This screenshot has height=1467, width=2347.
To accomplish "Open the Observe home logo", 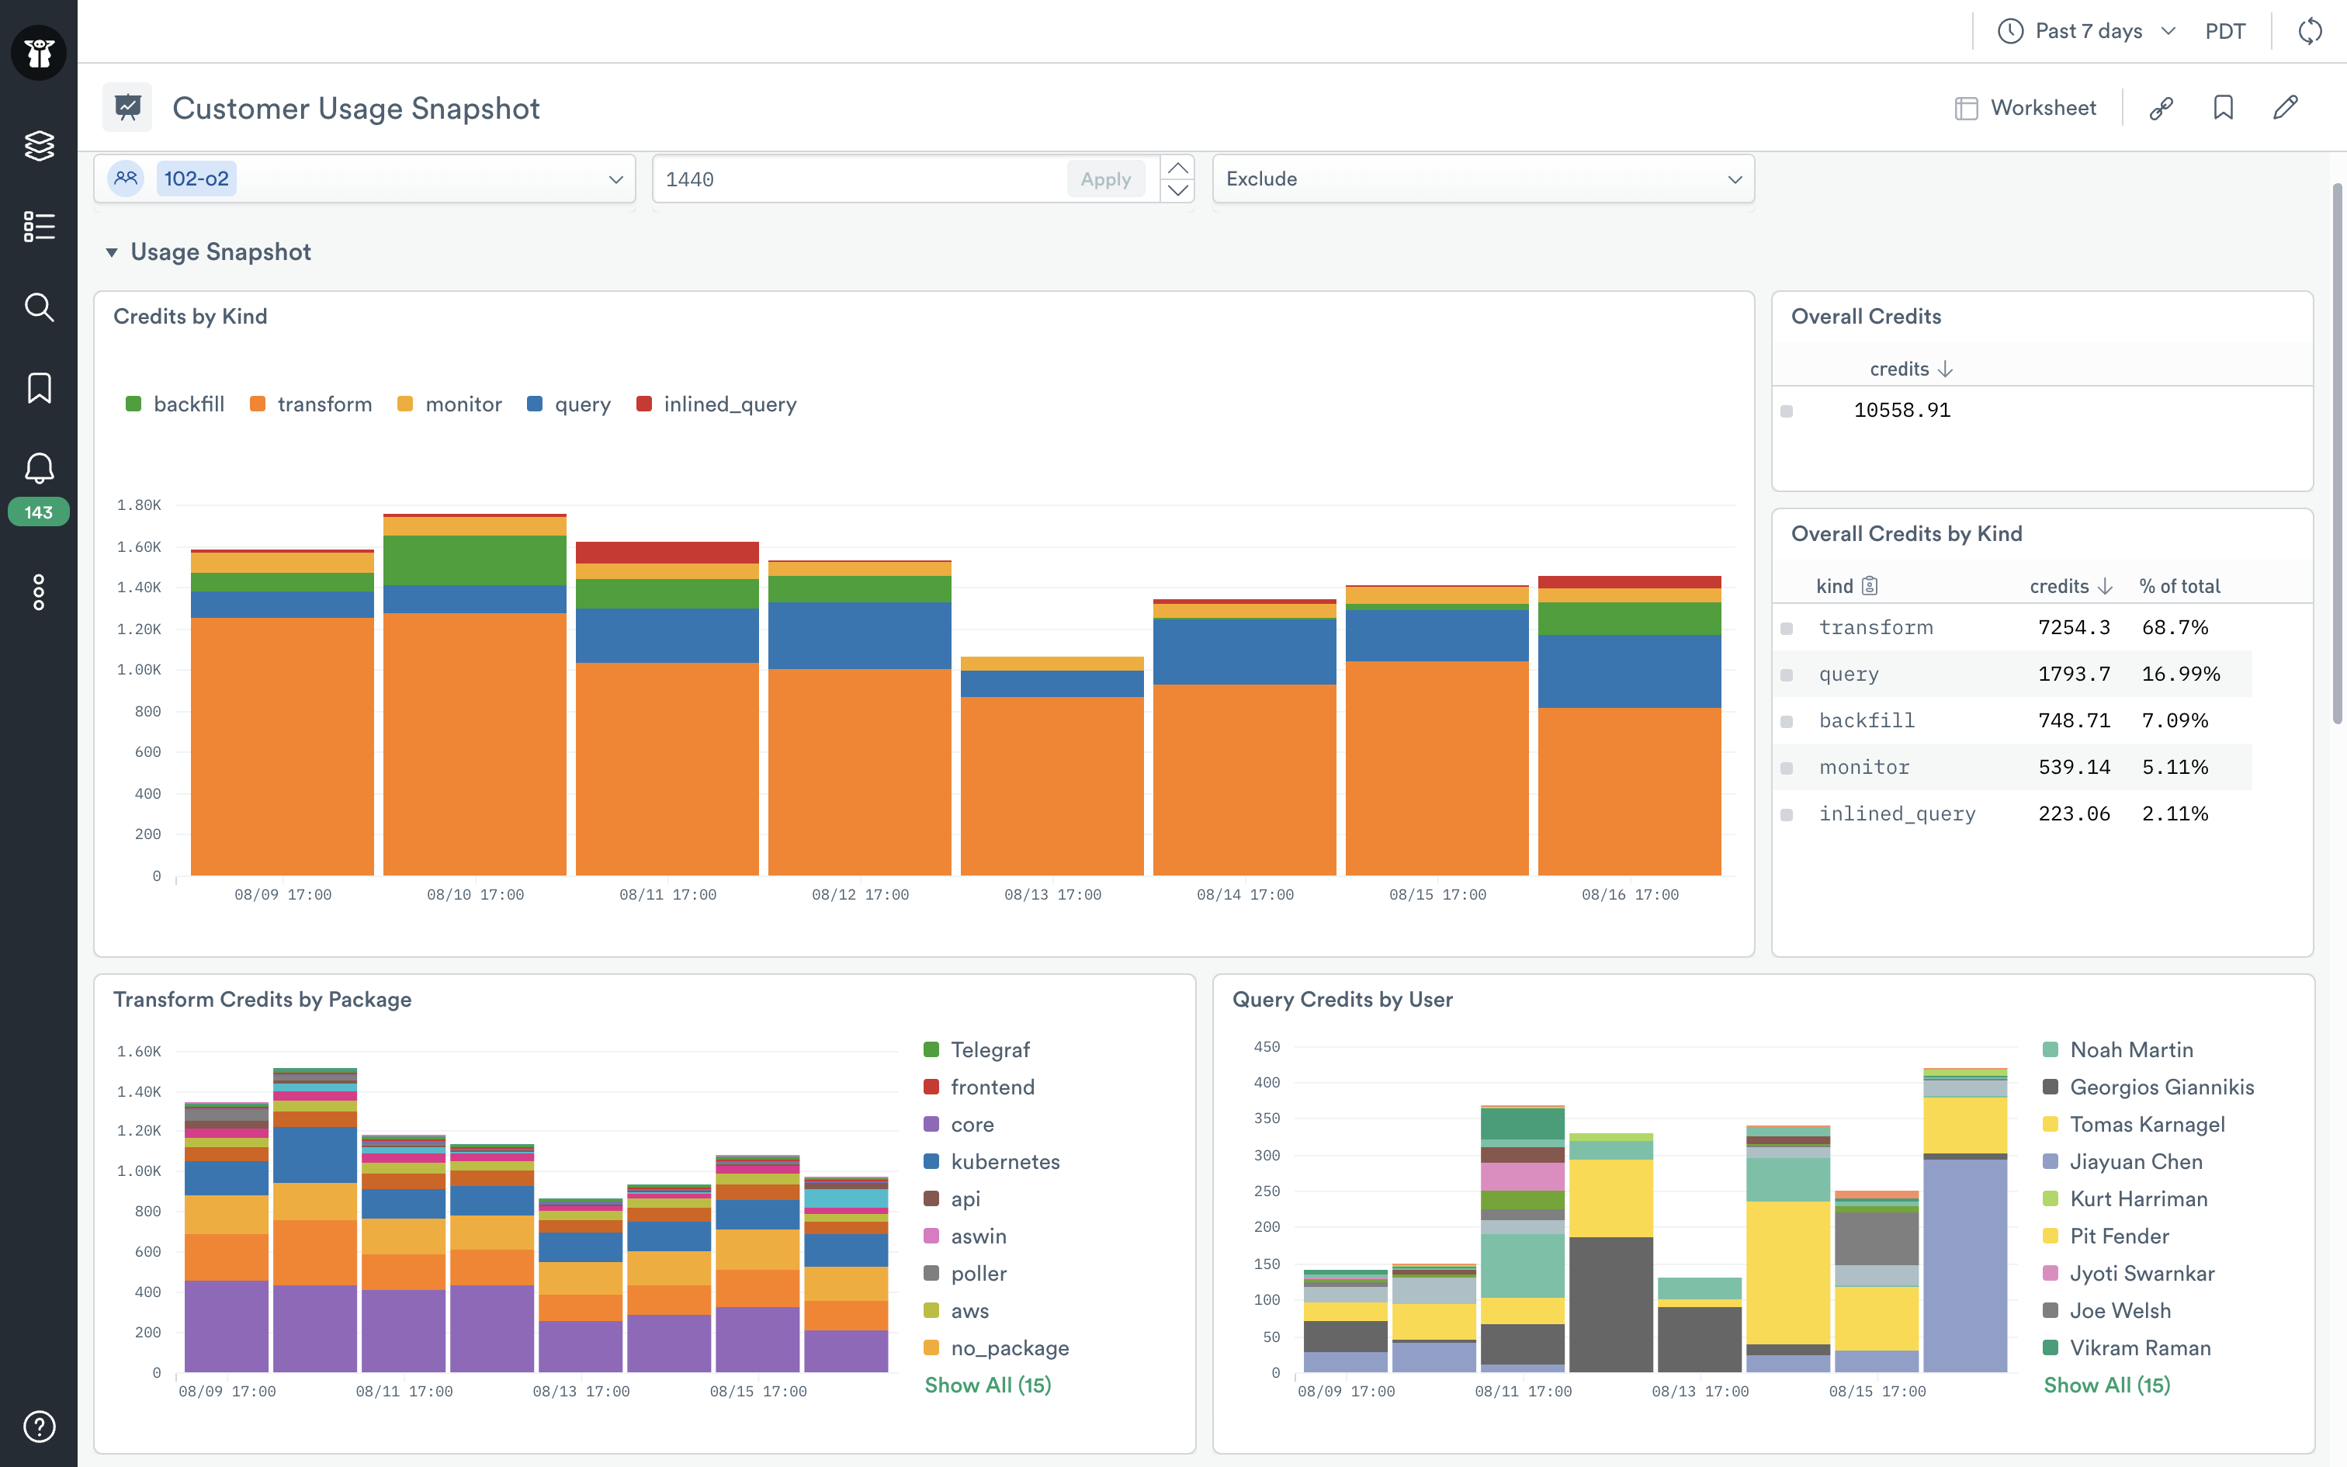I will tap(39, 53).
